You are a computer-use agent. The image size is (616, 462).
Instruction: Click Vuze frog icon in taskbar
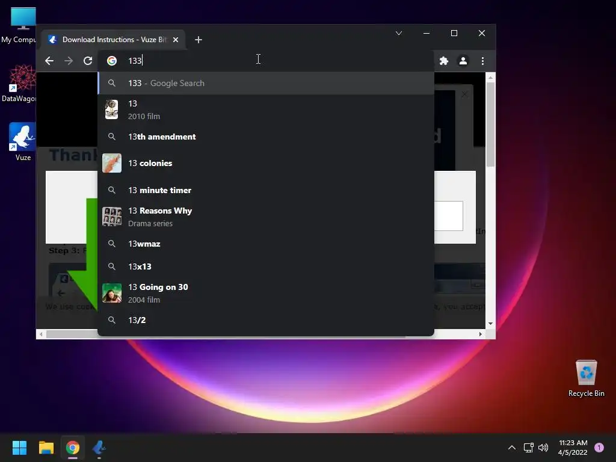pos(99,448)
